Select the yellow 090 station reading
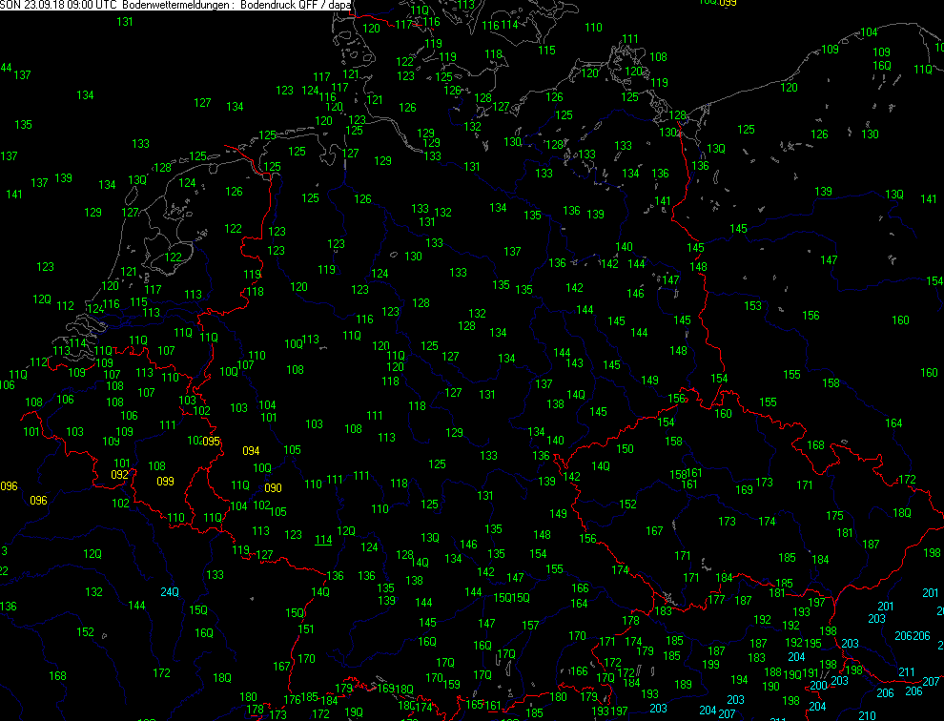 (x=273, y=488)
